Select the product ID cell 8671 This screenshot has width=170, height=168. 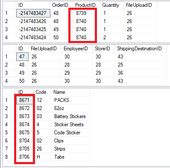[25, 100]
